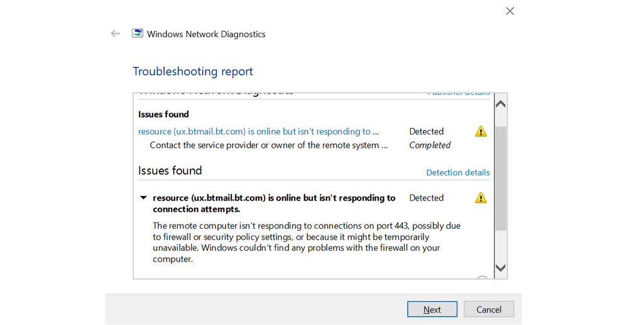627x325 pixels.
Task: Click warning icon beside the bold expanded issue
Action: click(x=481, y=198)
